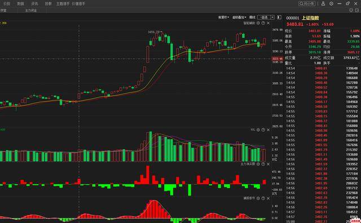The height and width of the screenshot is (223, 361).
Task: Expand the 超级叠加 overlay dropdown
Action: (239, 18)
